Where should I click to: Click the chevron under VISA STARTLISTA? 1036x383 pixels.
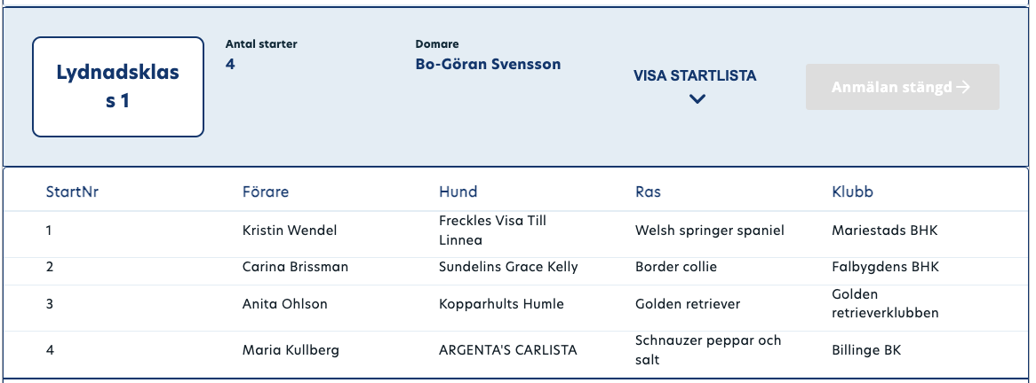coord(697,99)
